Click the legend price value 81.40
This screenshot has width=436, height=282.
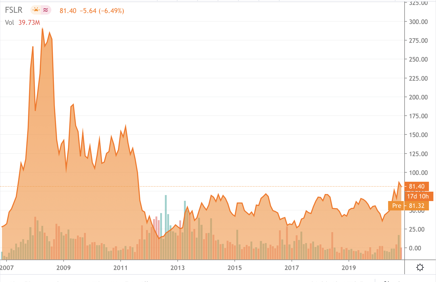click(68, 11)
